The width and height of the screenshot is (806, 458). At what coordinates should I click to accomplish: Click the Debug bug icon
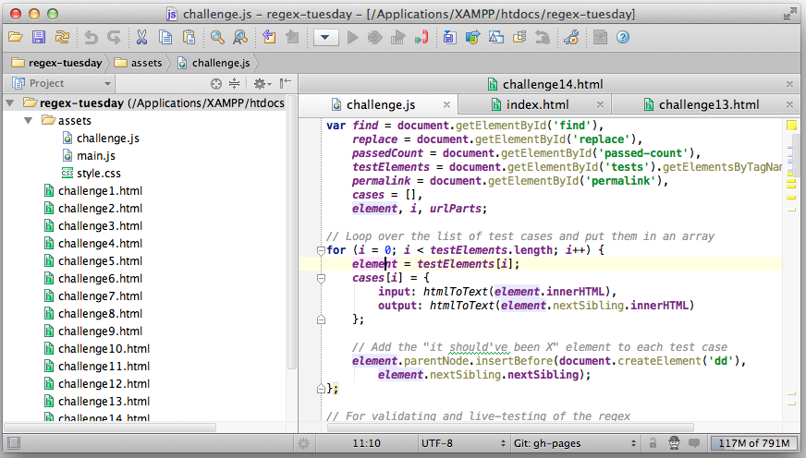pos(374,38)
